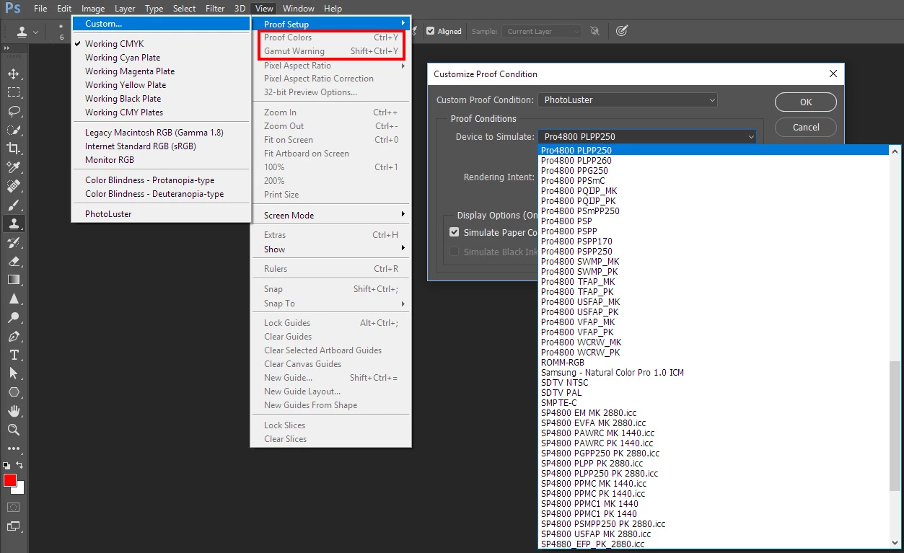Select SP4800 PLPP250 PK 2880.icc profile
Image resolution: width=904 pixels, height=553 pixels.
click(714, 474)
